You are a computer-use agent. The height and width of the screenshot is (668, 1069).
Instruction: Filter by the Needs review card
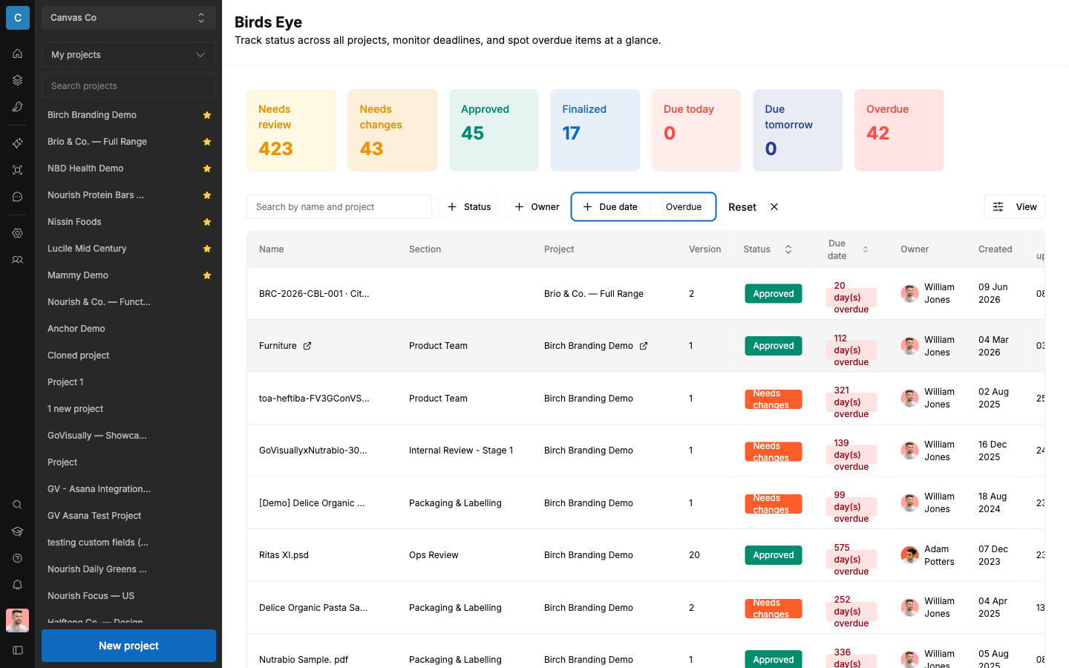coord(291,131)
